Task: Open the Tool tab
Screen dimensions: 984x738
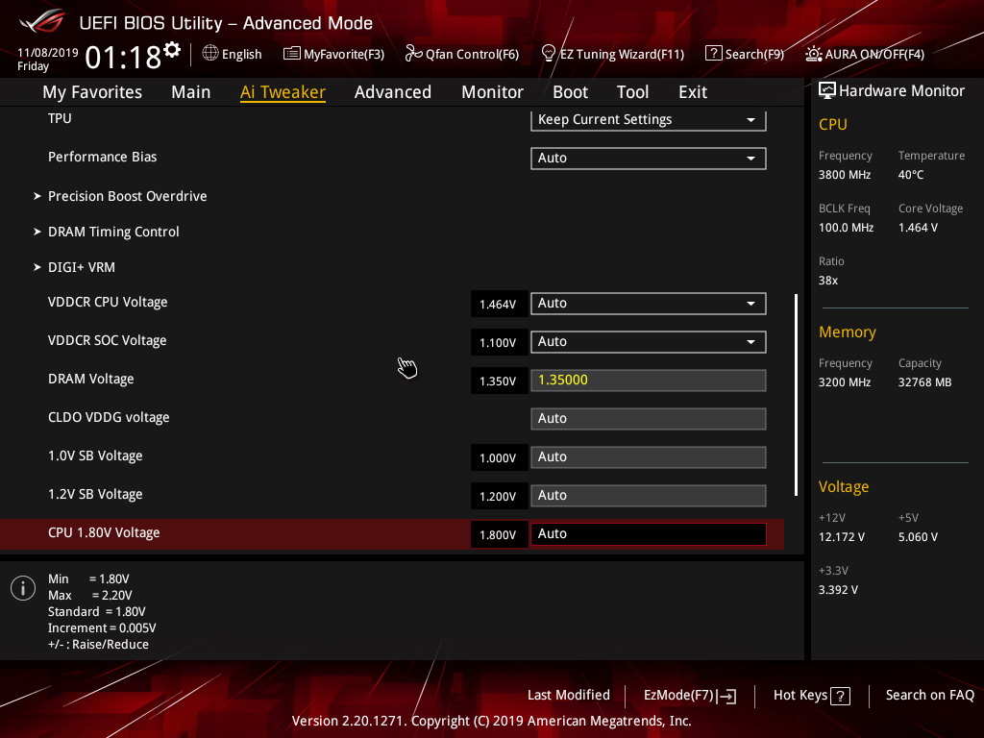Action: pyautogui.click(x=632, y=92)
